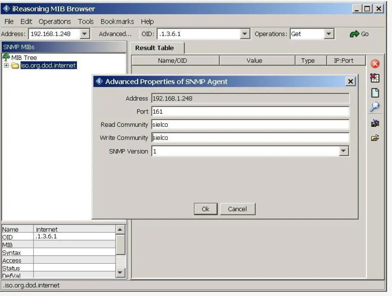Click the status bar .iso.org.dod.internet text
The height and width of the screenshot is (296, 392).
(x=31, y=285)
